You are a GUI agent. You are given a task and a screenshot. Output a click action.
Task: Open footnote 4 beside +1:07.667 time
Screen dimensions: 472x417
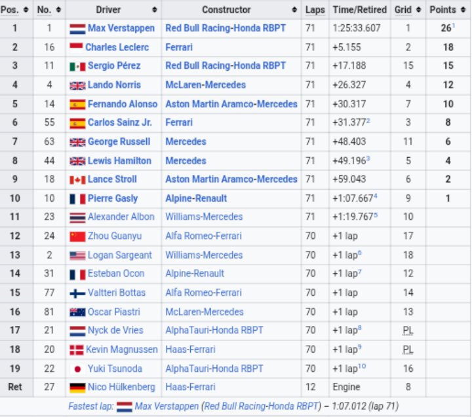click(376, 196)
